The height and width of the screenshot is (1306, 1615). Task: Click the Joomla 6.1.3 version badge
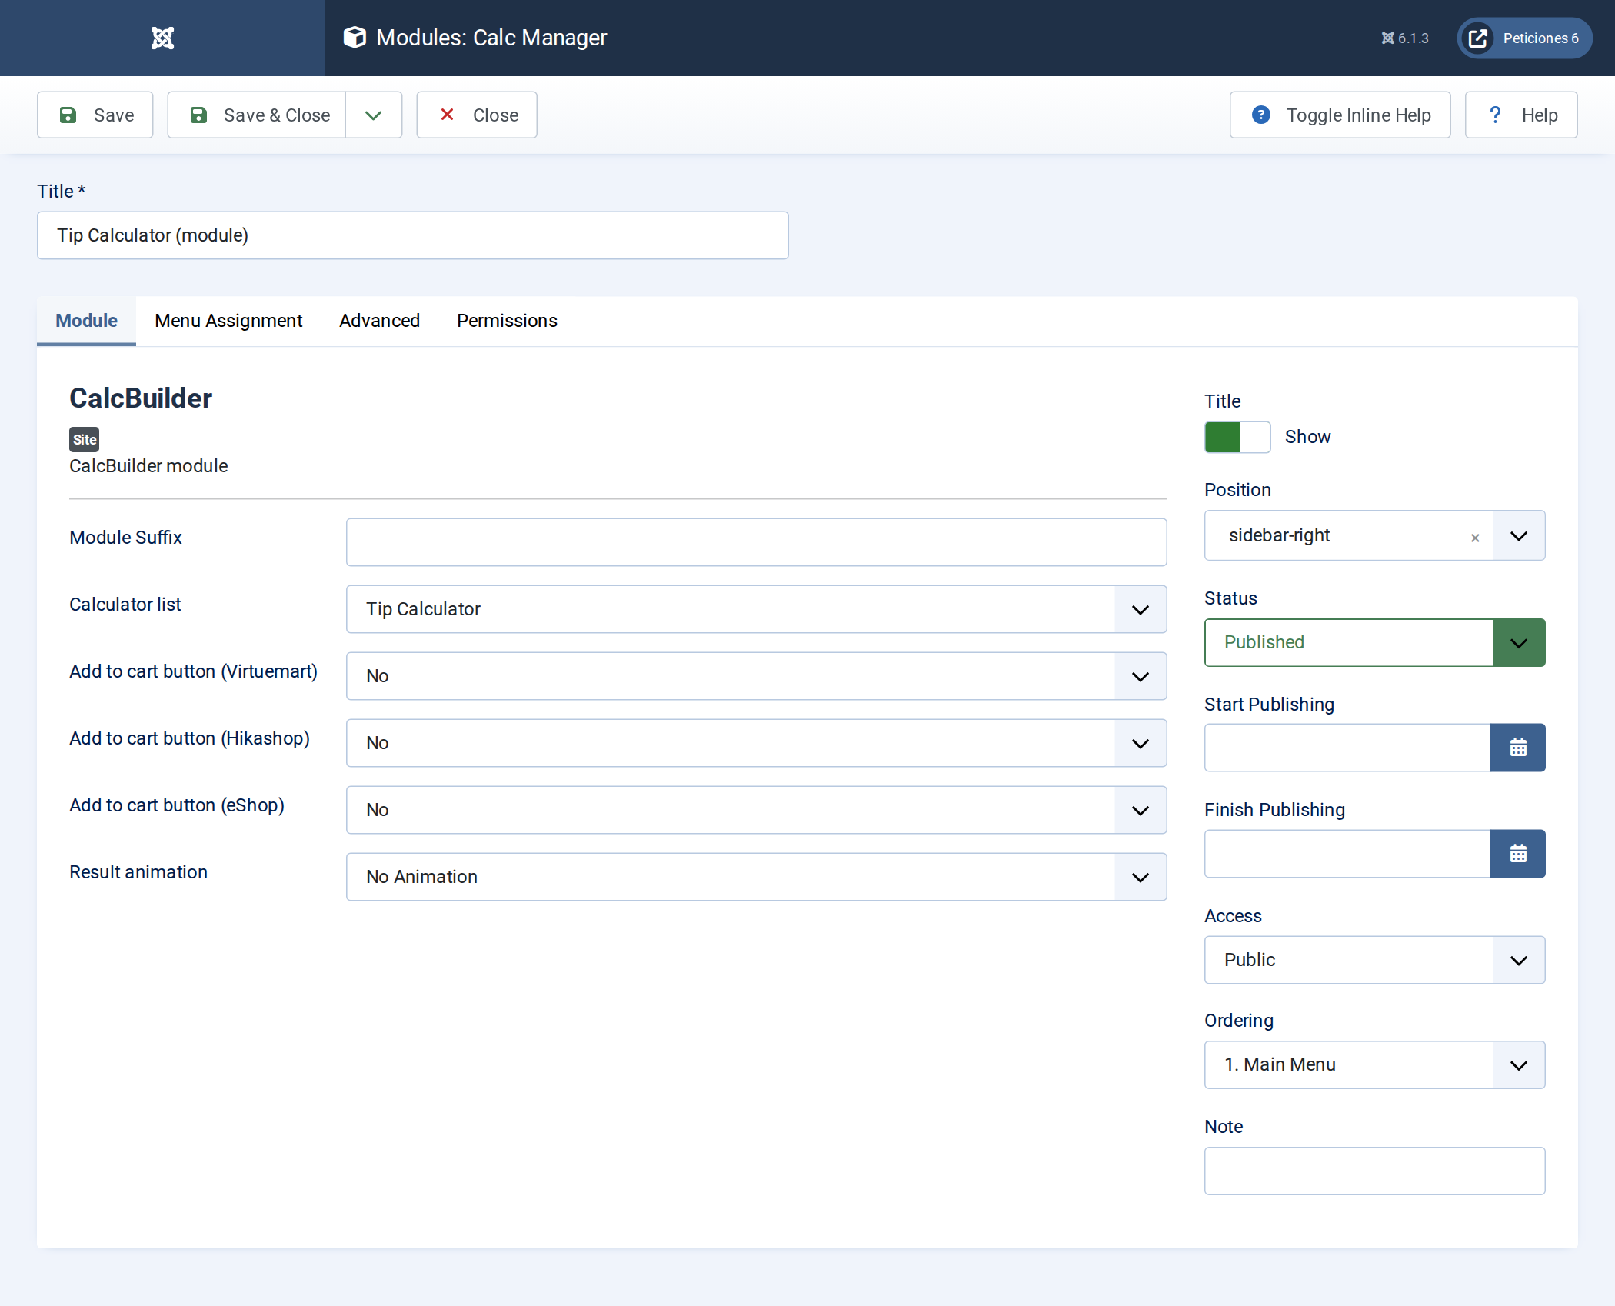click(1405, 38)
